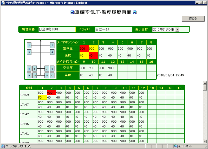The image size is (208, 149).
Task: Click the Internet Explorer icon in the title bar
Action: 3,3
